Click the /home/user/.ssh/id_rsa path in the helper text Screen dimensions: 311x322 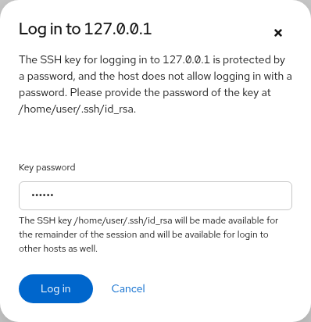tap(123, 220)
